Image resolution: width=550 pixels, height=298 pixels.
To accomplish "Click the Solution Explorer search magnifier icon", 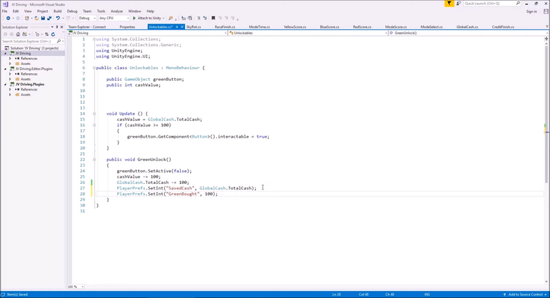I will 59,41.
